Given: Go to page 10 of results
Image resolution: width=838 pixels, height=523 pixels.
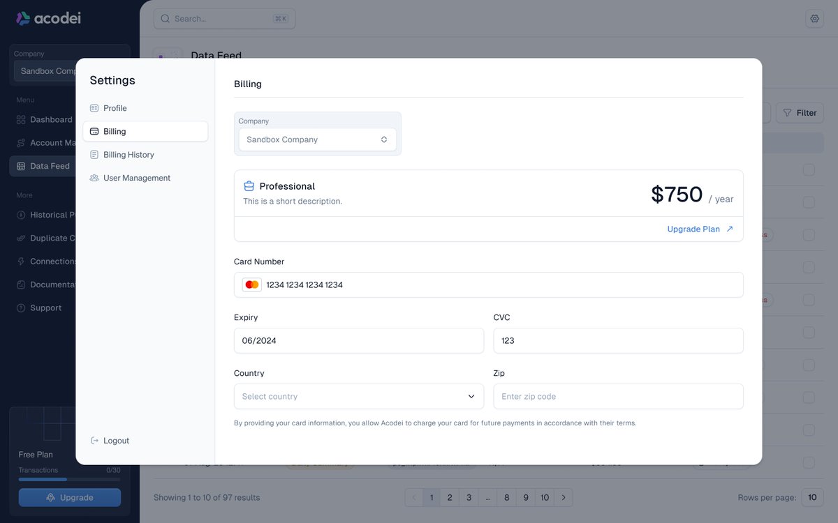Looking at the screenshot, I should [545, 497].
